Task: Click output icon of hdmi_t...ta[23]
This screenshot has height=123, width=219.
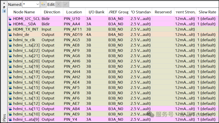Action: click(10, 45)
